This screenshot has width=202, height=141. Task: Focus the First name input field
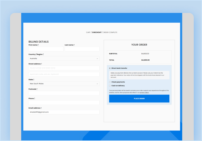click(46, 49)
